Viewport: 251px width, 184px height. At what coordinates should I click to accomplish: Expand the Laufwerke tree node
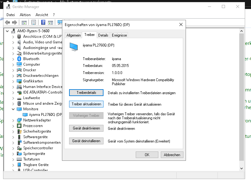(x=13, y=98)
